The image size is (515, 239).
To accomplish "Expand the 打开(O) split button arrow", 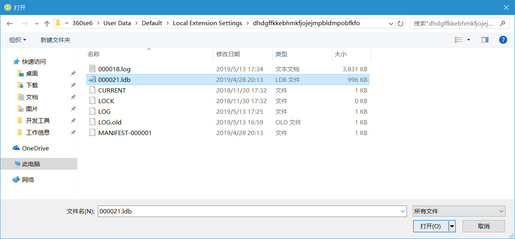I will pyautogui.click(x=452, y=226).
